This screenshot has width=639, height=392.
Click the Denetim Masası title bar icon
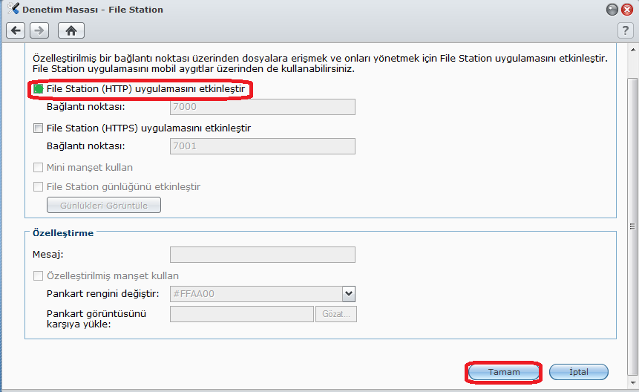11,10
